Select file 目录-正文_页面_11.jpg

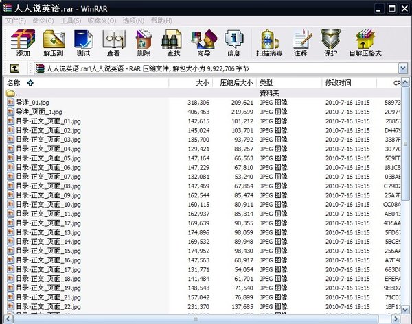click(x=48, y=214)
